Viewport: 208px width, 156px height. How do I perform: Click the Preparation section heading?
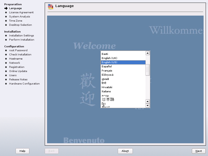(x=13, y=4)
